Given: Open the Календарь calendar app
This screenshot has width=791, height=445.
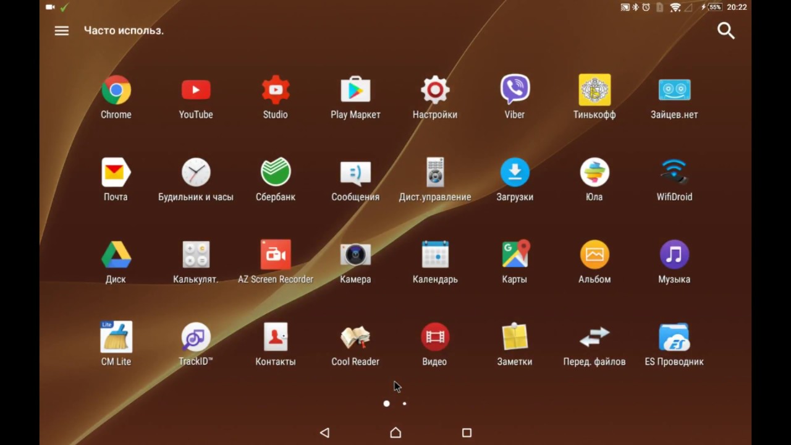Looking at the screenshot, I should pyautogui.click(x=435, y=255).
